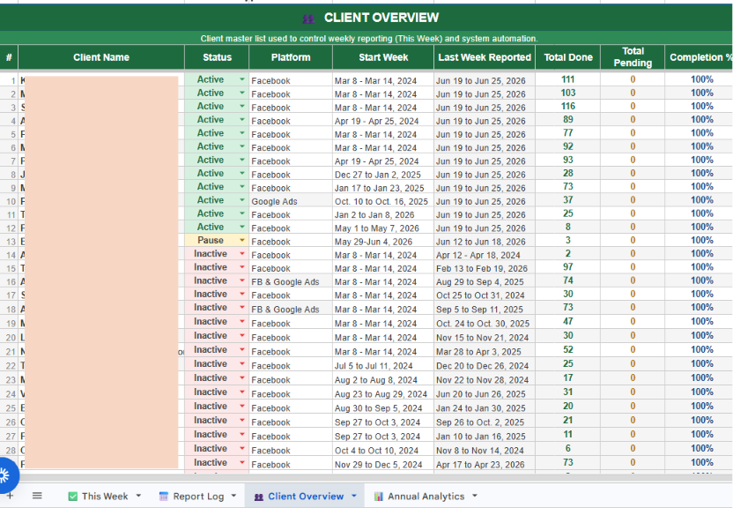733x508 pixels.
Task: Select the CLIENT OVERVIEW title banner
Action: tap(366, 18)
